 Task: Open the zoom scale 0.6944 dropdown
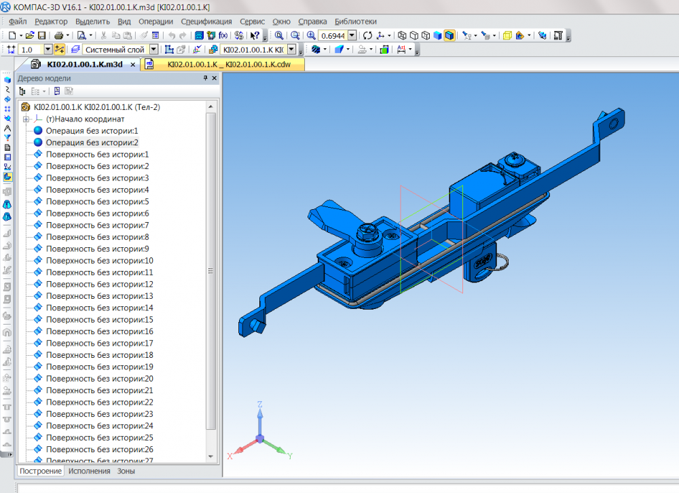pyautogui.click(x=352, y=35)
